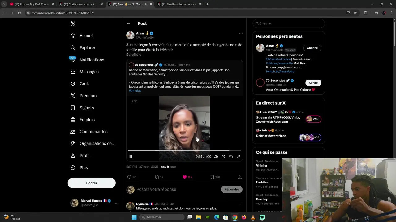This screenshot has width=396, height=222.
Task: Open the tab search dropdown
Action: click(x=4, y=4)
